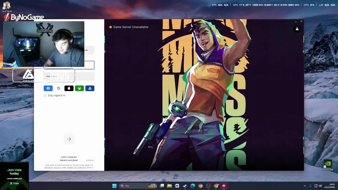The width and height of the screenshot is (338, 190).
Task: Open File Explorer from taskbar
Action: tap(170, 186)
